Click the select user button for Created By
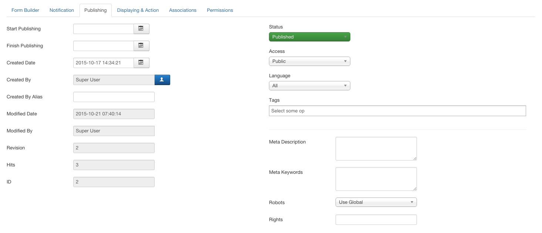This screenshot has height=233, width=542. 162,80
